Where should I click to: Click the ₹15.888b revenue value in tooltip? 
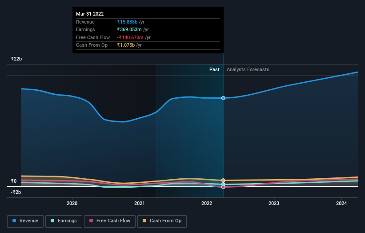point(127,22)
